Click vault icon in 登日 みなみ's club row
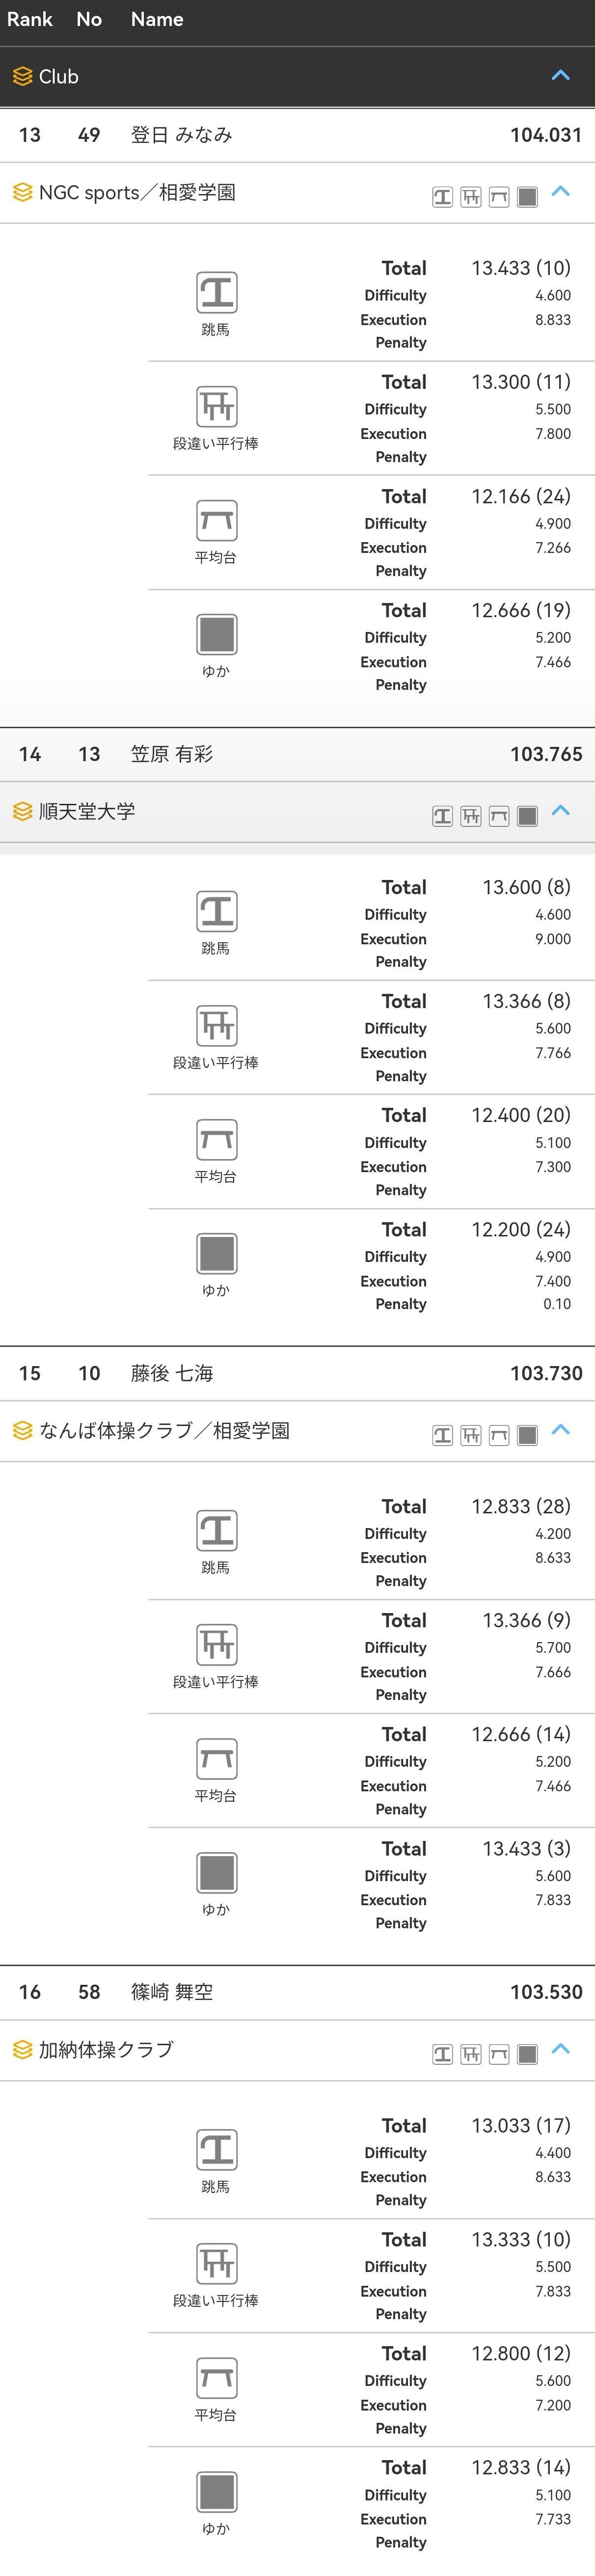The width and height of the screenshot is (595, 2576). coord(442,197)
